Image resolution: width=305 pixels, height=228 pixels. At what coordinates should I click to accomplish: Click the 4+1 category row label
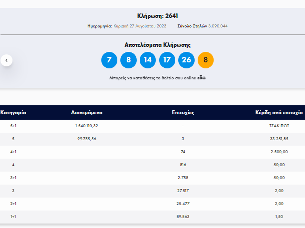tap(13, 152)
